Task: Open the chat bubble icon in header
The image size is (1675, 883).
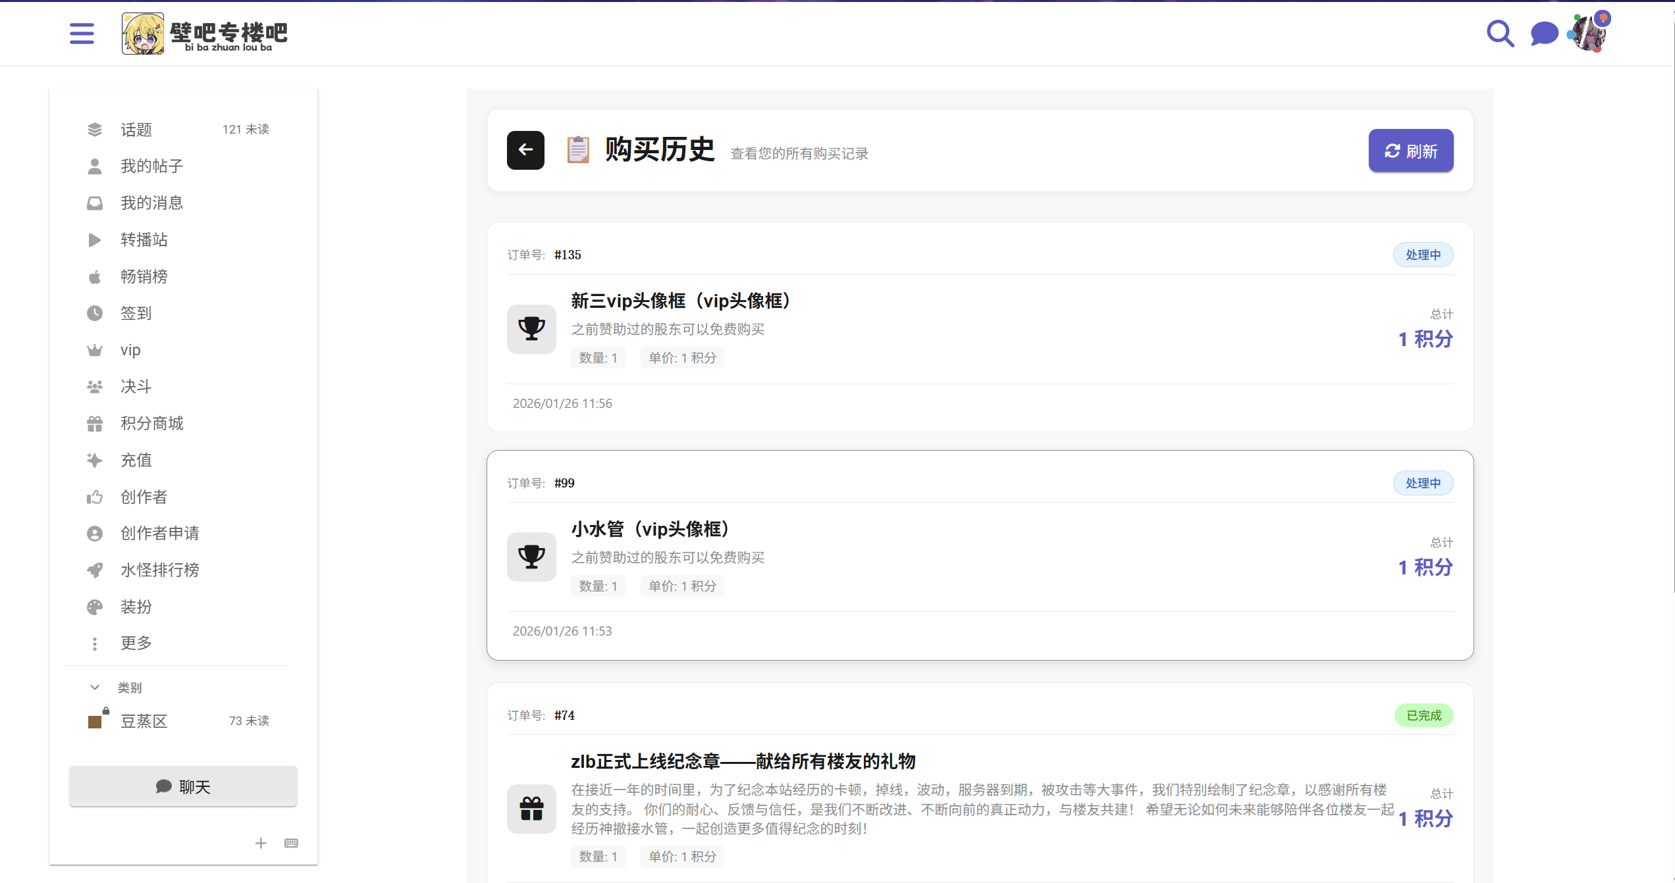Action: [1544, 33]
